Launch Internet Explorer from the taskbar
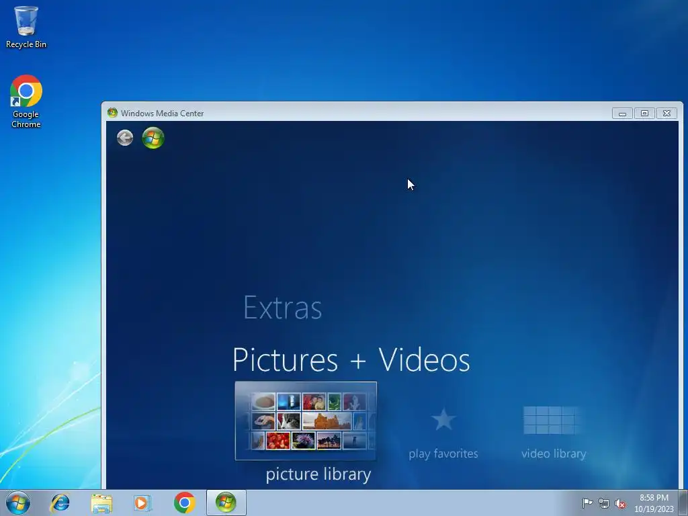Viewport: 688px width, 516px height. (60, 503)
